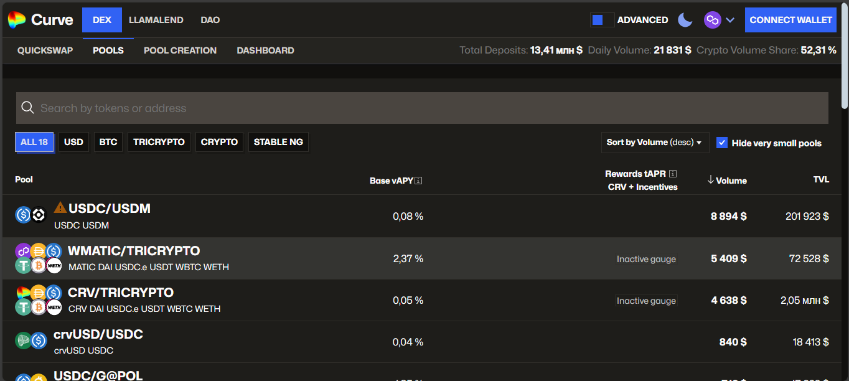Click the Pool column header

(x=24, y=179)
